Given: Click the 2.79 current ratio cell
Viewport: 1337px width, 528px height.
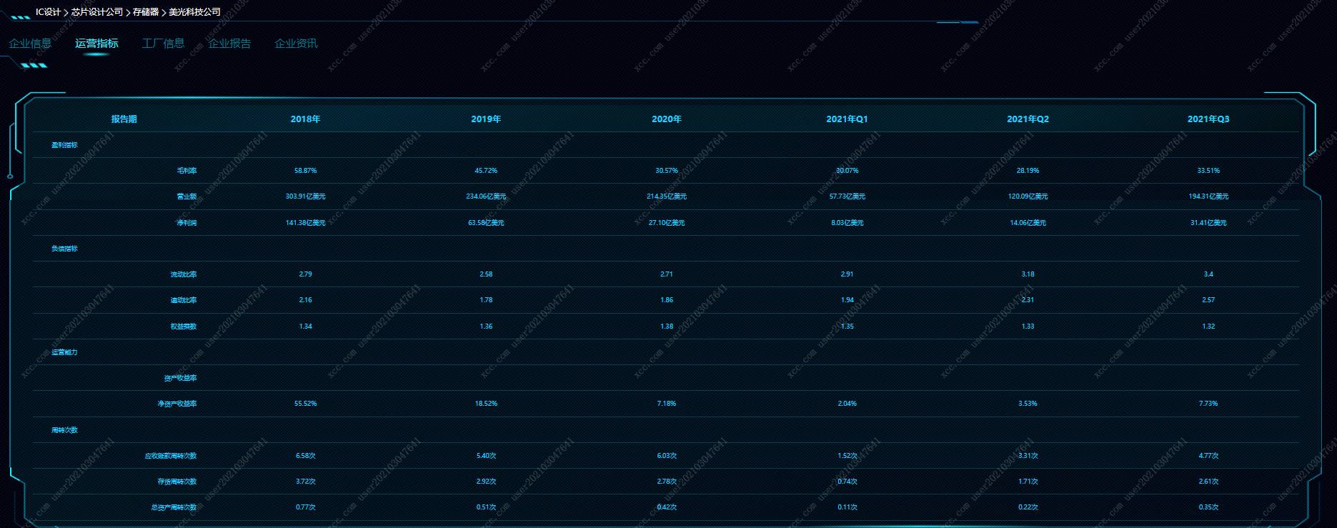Looking at the screenshot, I should 305,274.
